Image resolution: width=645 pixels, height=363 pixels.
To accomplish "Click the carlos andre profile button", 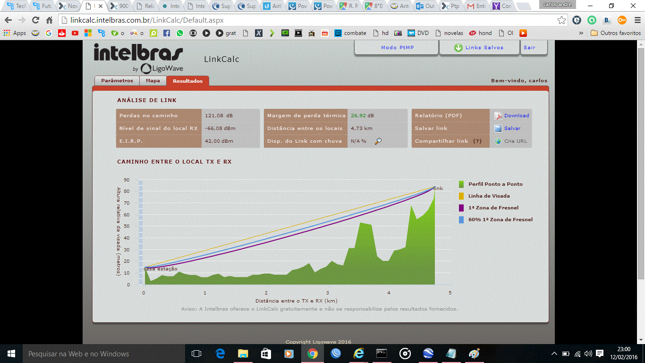I will tap(557, 4).
